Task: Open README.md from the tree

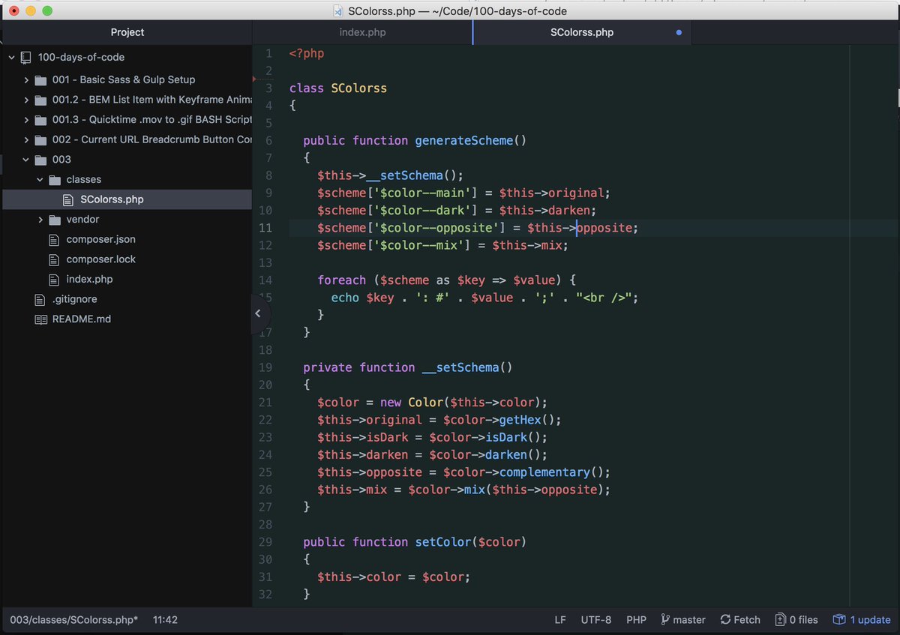Action: click(x=82, y=319)
